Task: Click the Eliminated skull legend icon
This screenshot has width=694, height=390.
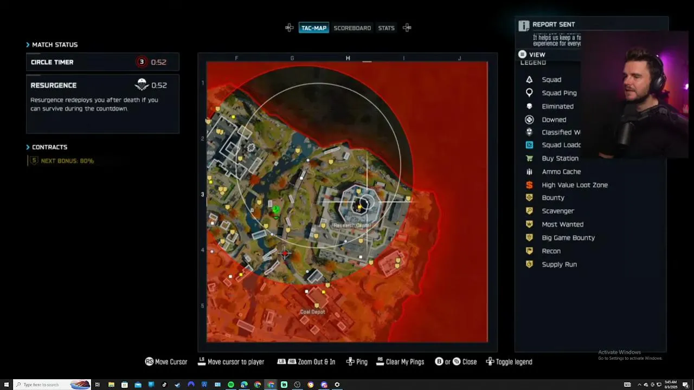Action: click(529, 106)
